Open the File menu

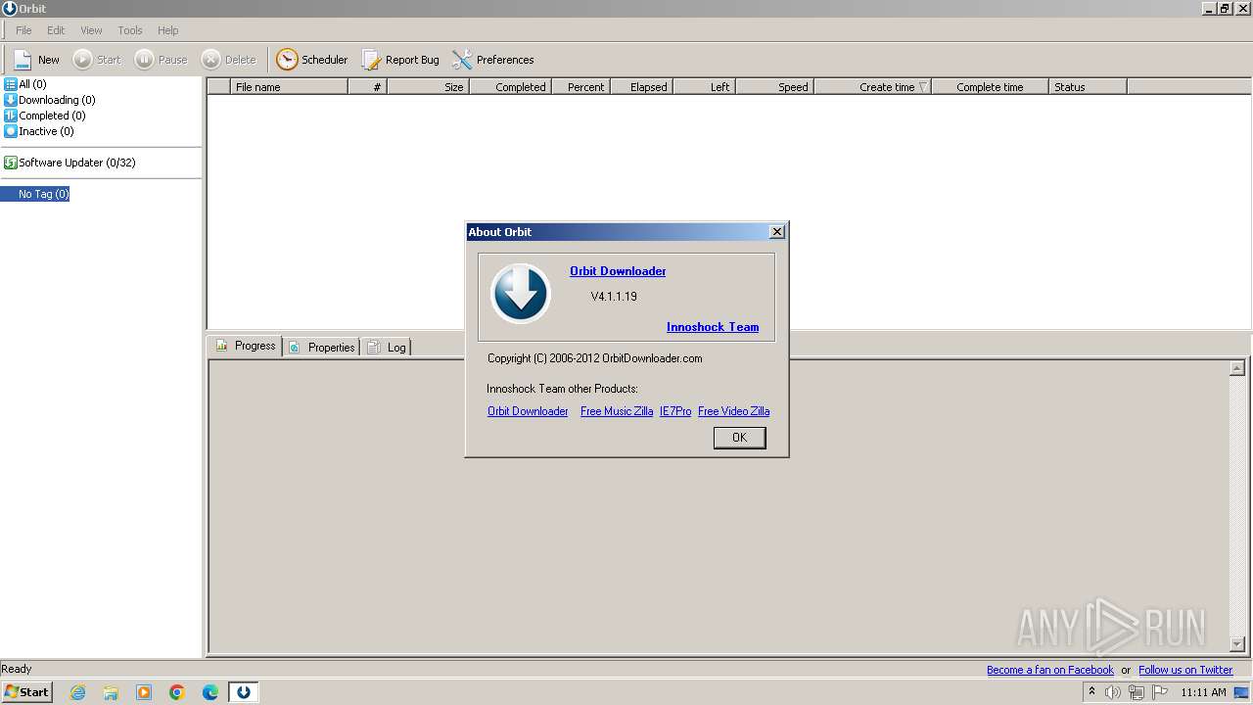[23, 30]
